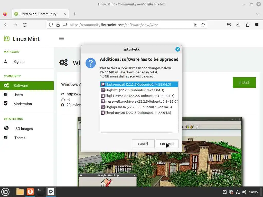Close the Linux Mint - Community tab
This screenshot has height=197, width=263.
[65, 14]
